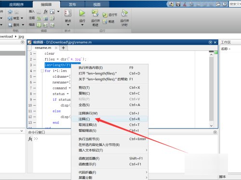This screenshot has height=180, width=241.
Task: Click the jpg folder in address path
Action: [21, 36]
